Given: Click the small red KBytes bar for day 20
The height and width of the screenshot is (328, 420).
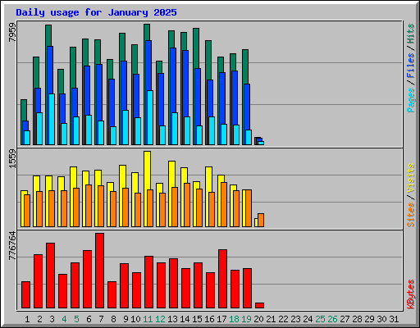Looking at the screenshot, I should pos(259,305).
